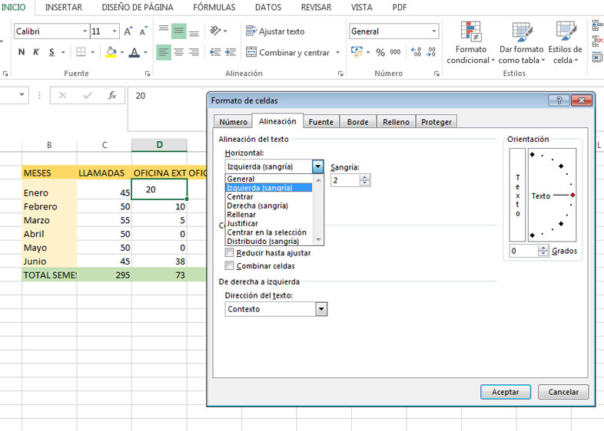Open General number format dropdown

pyautogui.click(x=433, y=31)
